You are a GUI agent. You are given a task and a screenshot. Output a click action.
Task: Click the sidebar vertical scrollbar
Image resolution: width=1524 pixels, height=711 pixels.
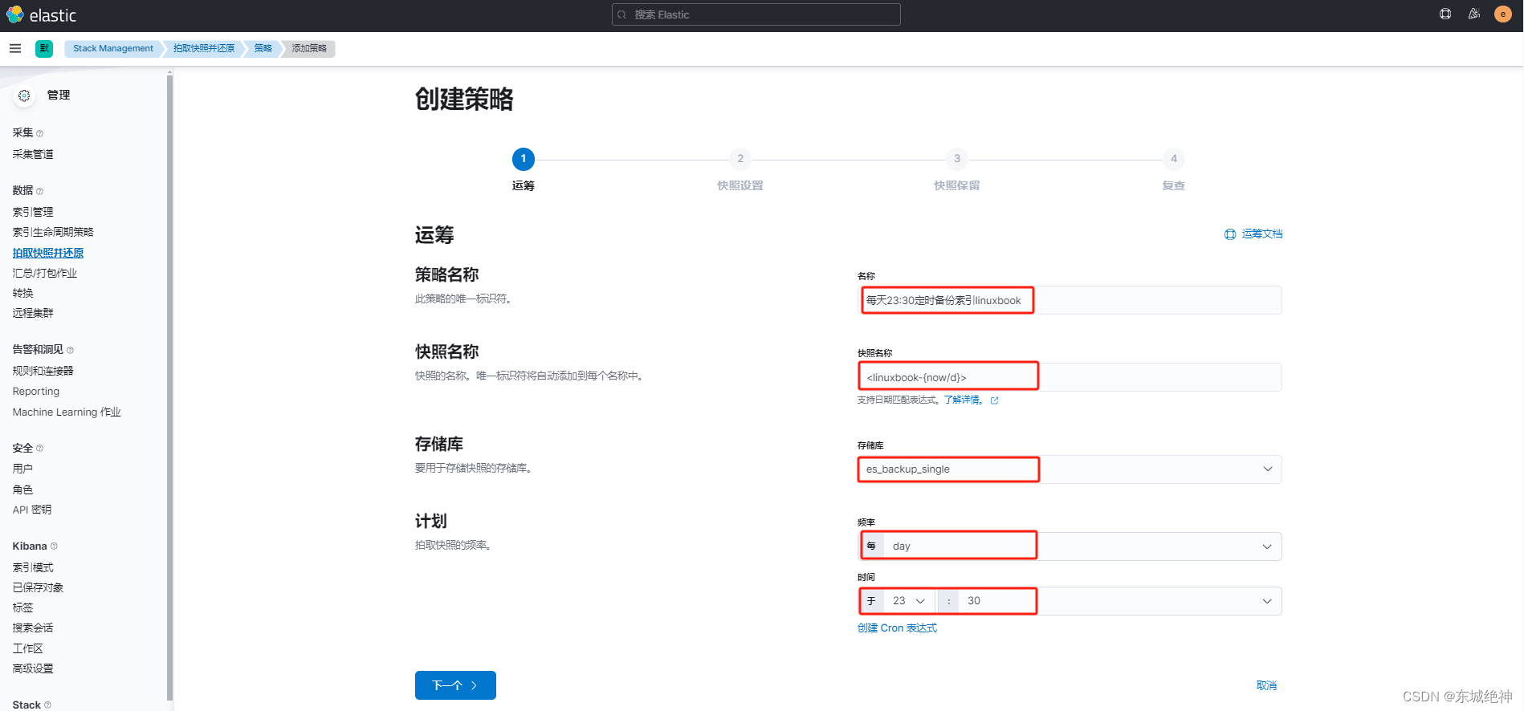(x=169, y=388)
